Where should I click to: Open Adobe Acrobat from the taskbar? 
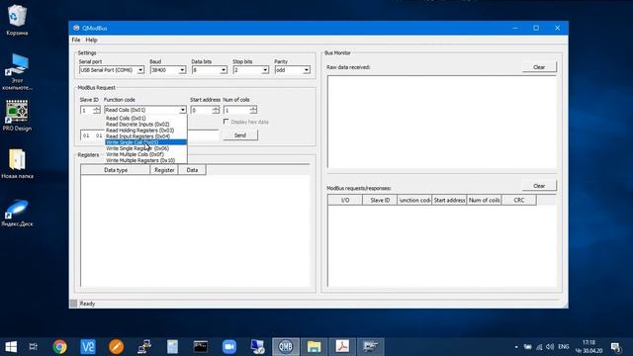click(342, 347)
